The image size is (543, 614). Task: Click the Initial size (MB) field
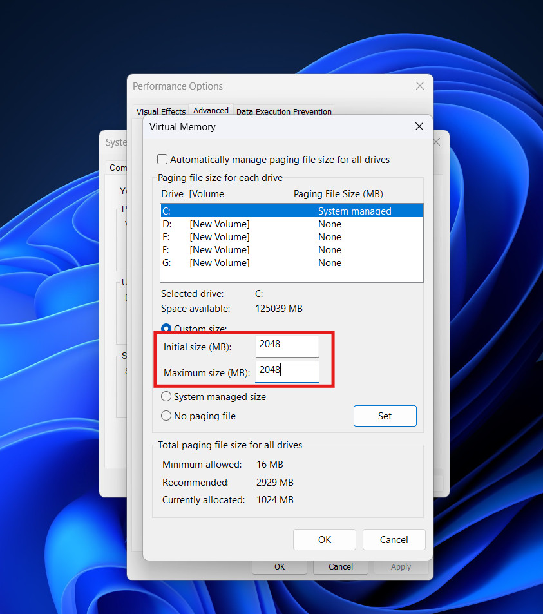[287, 346]
